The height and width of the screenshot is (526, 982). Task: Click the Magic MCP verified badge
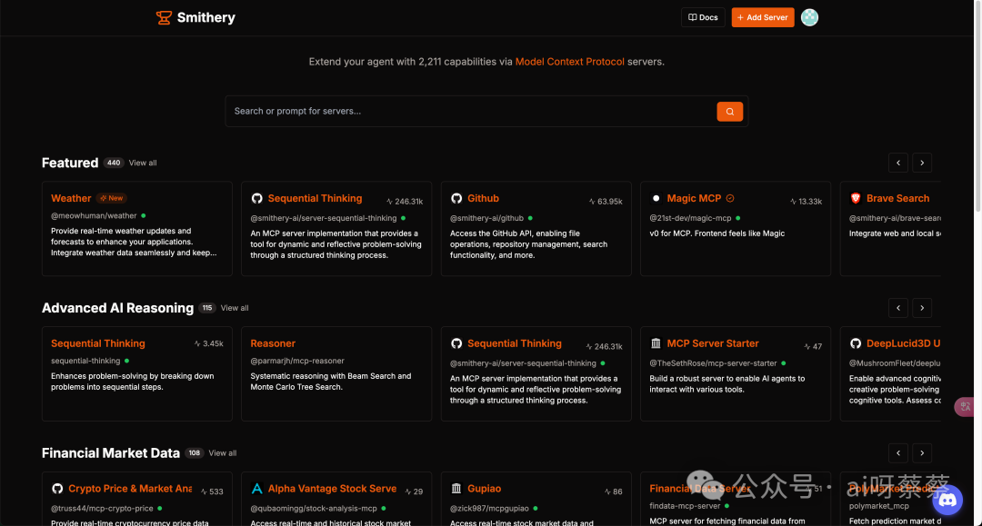point(729,198)
